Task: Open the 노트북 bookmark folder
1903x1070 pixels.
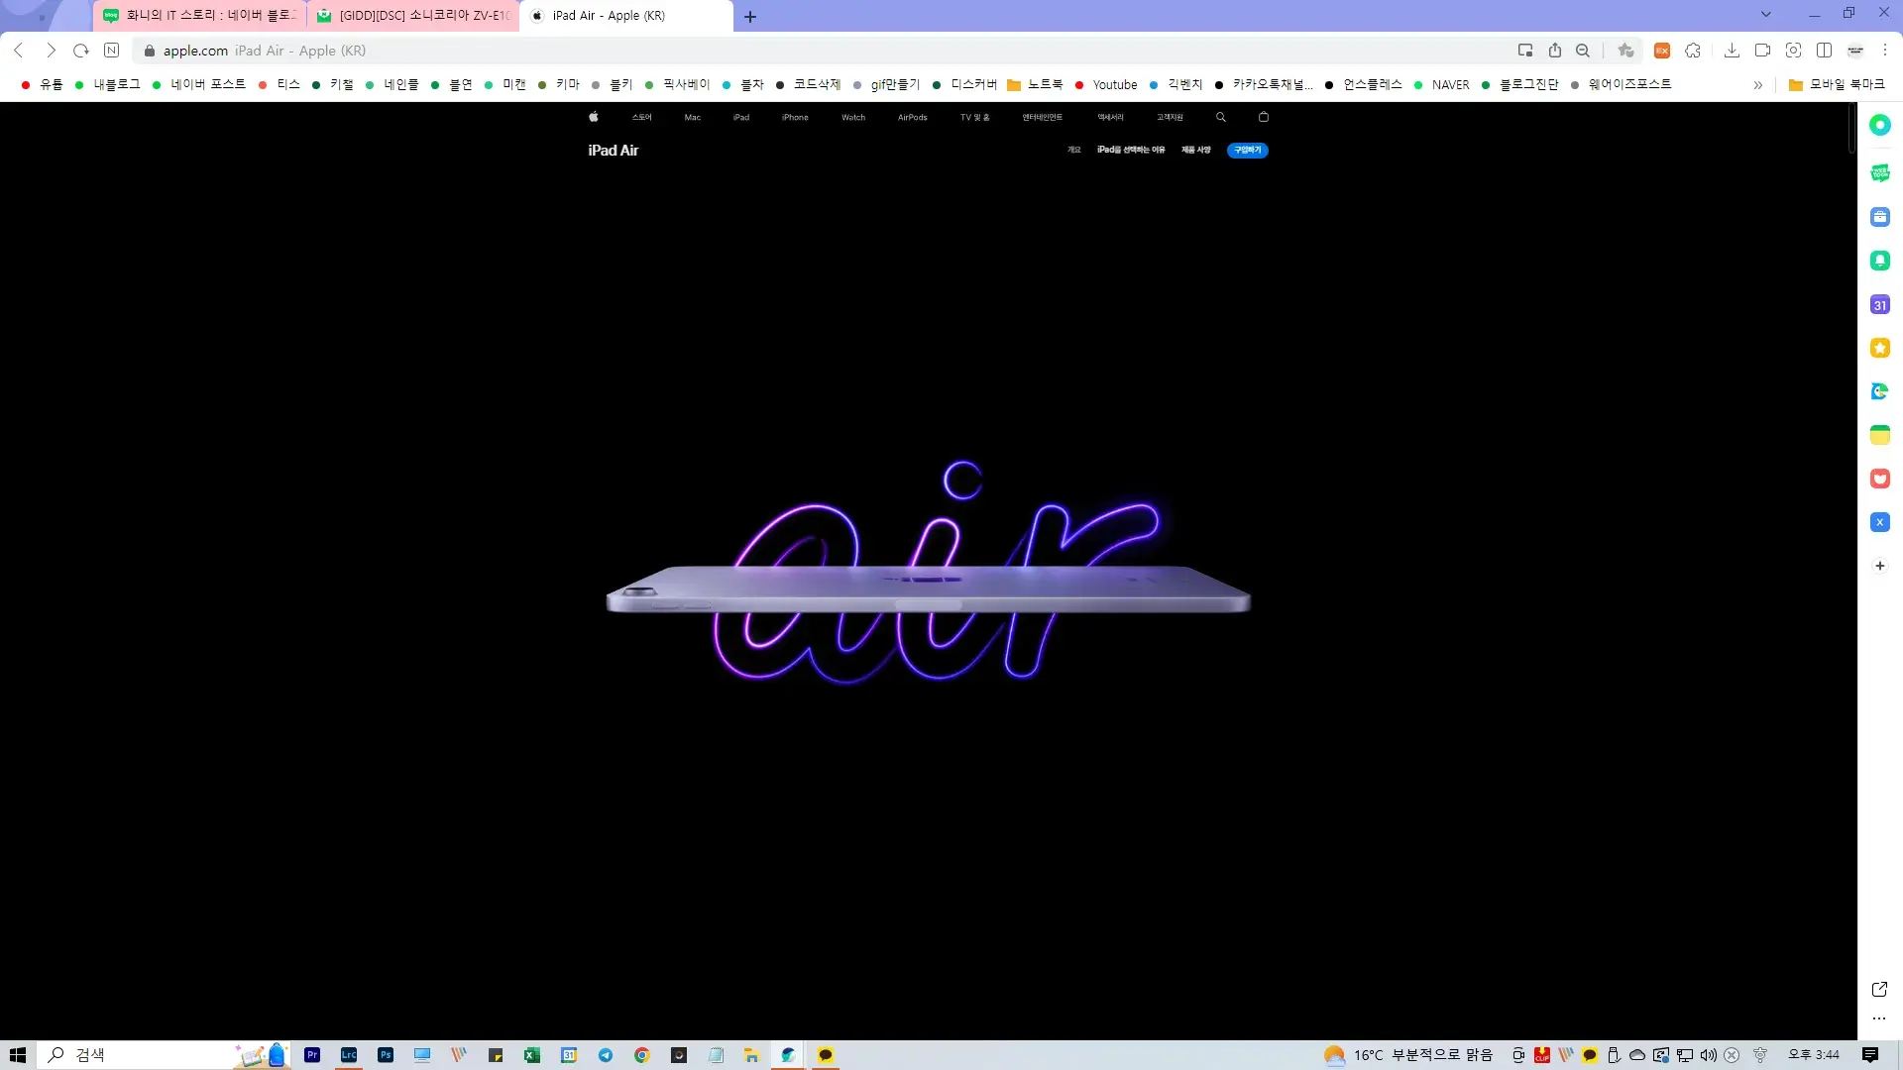Action: click(x=1035, y=85)
